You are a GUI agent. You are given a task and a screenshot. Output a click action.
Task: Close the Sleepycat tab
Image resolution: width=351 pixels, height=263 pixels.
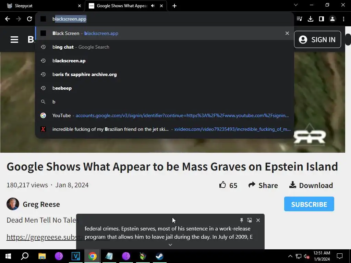pos(80,6)
